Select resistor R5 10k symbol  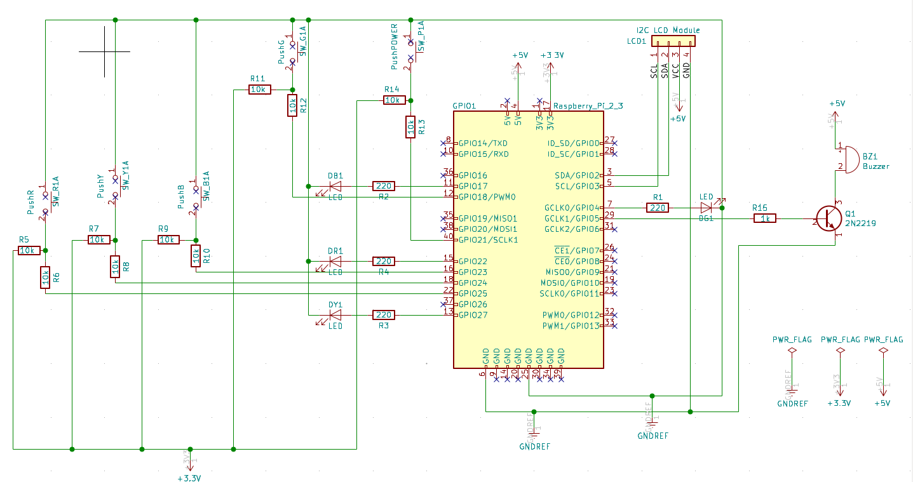tap(29, 251)
